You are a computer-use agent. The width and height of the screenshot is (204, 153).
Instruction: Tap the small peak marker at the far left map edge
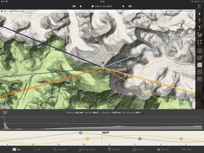click(x=4, y=91)
